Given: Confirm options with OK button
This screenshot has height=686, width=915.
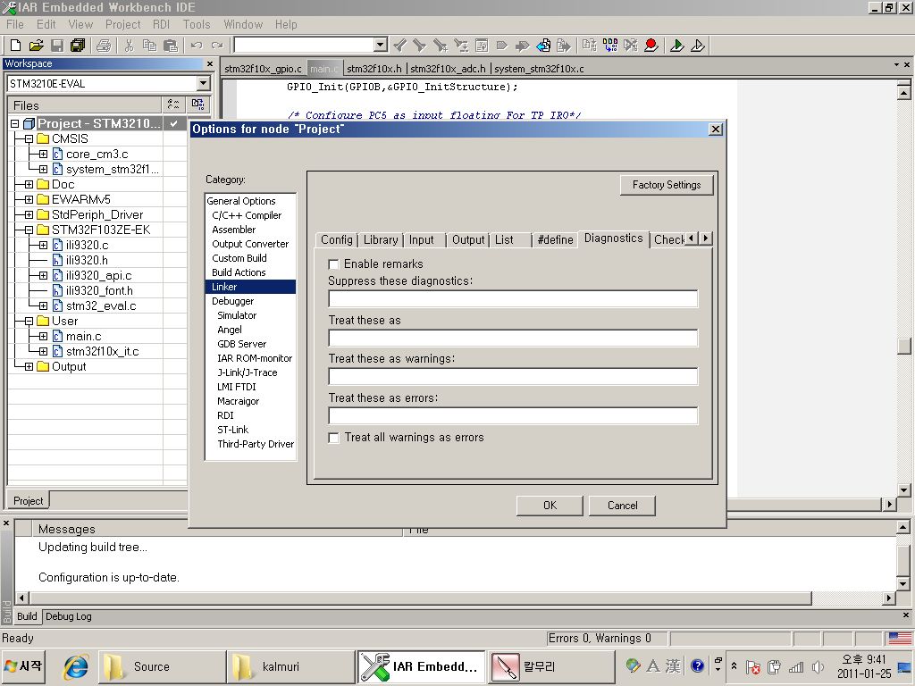Looking at the screenshot, I should (550, 506).
